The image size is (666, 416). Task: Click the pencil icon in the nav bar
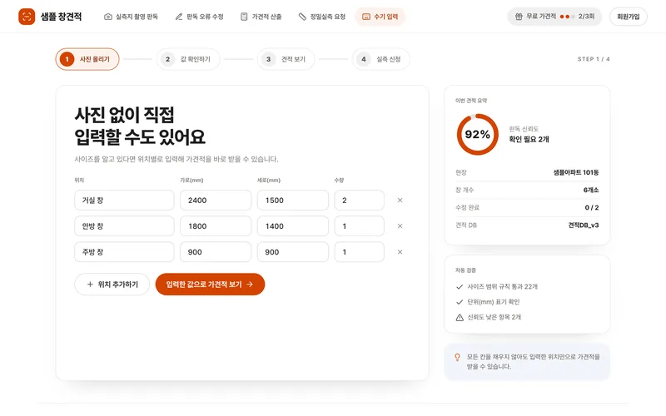pos(179,17)
